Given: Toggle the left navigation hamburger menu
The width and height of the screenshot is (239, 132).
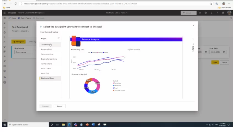Looking at the screenshot, I should point(5,18).
